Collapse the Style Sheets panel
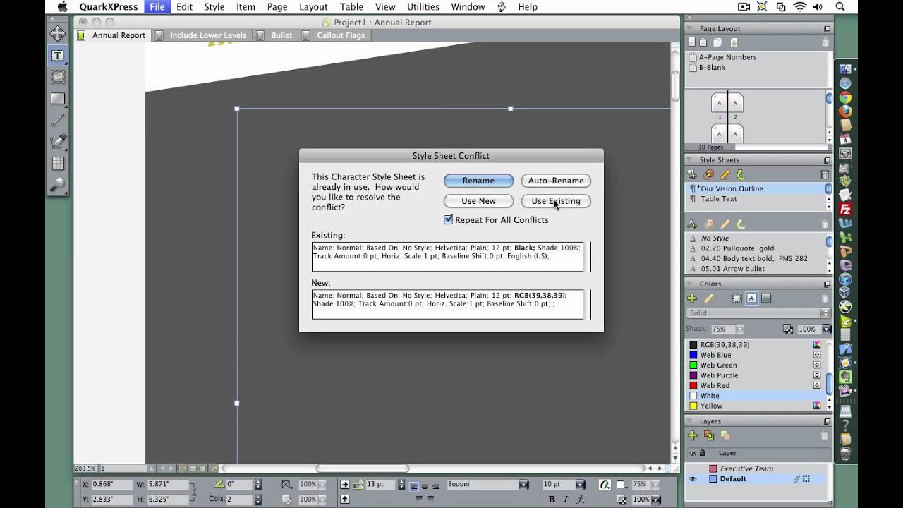The width and height of the screenshot is (903, 508). pyautogui.click(x=691, y=160)
